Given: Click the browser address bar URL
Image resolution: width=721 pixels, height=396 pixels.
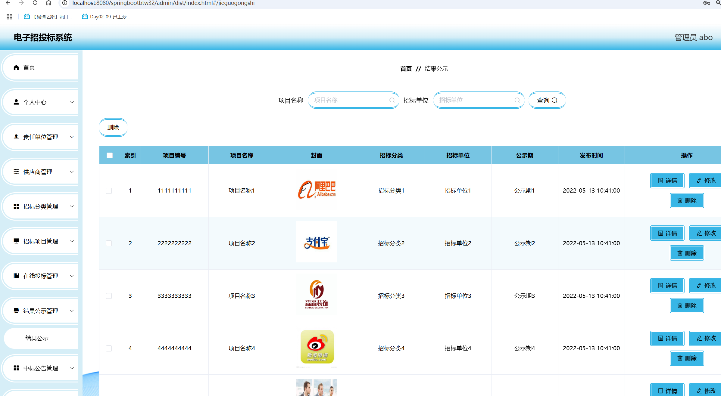Looking at the screenshot, I should click(164, 3).
